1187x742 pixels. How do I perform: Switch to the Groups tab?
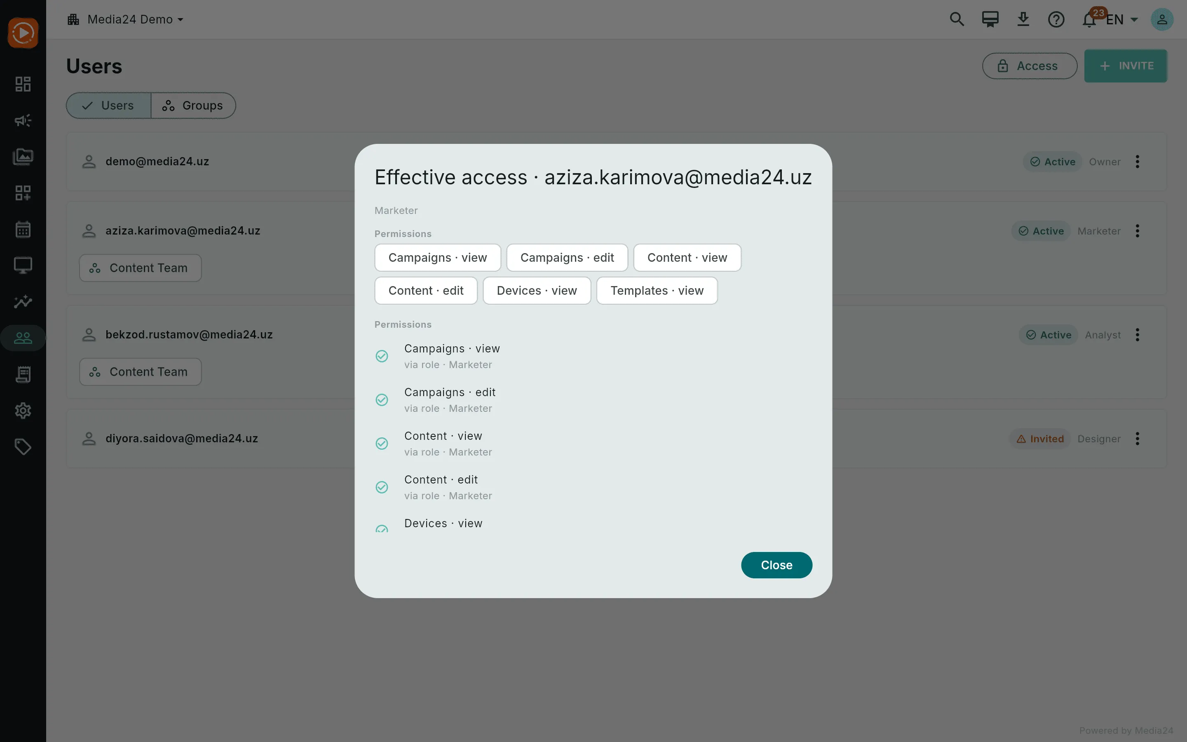pyautogui.click(x=193, y=106)
